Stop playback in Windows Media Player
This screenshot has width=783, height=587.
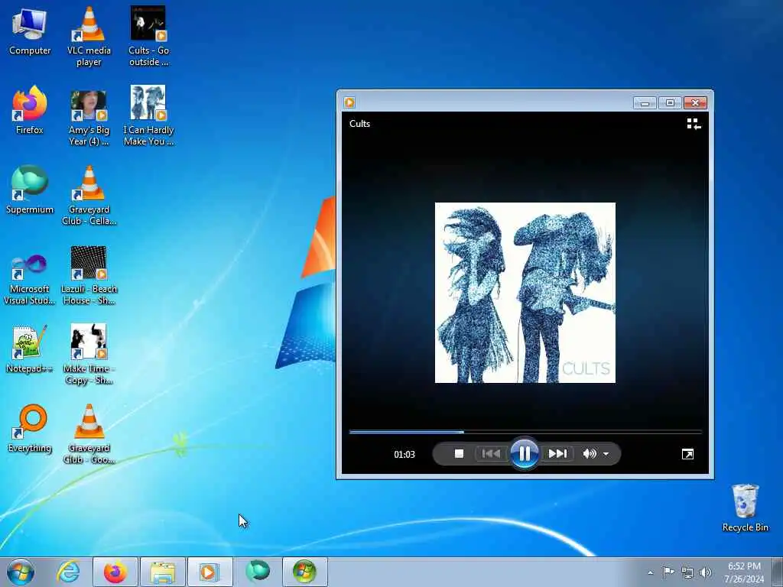459,454
